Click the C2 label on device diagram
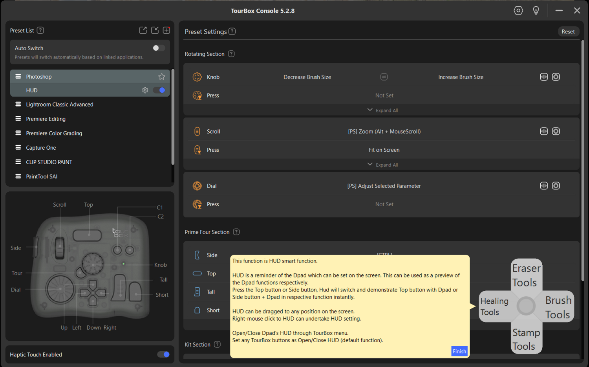This screenshot has height=367, width=589. [x=161, y=217]
